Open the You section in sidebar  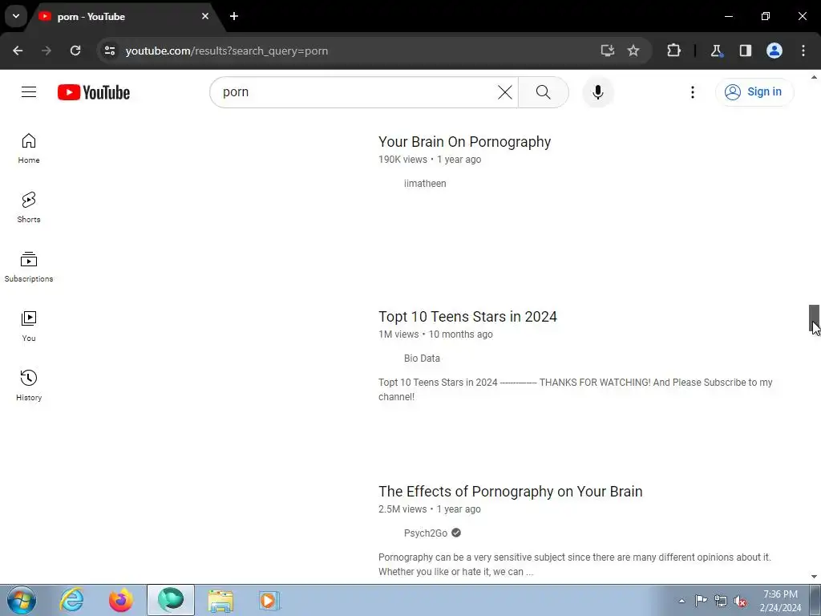[x=29, y=326]
